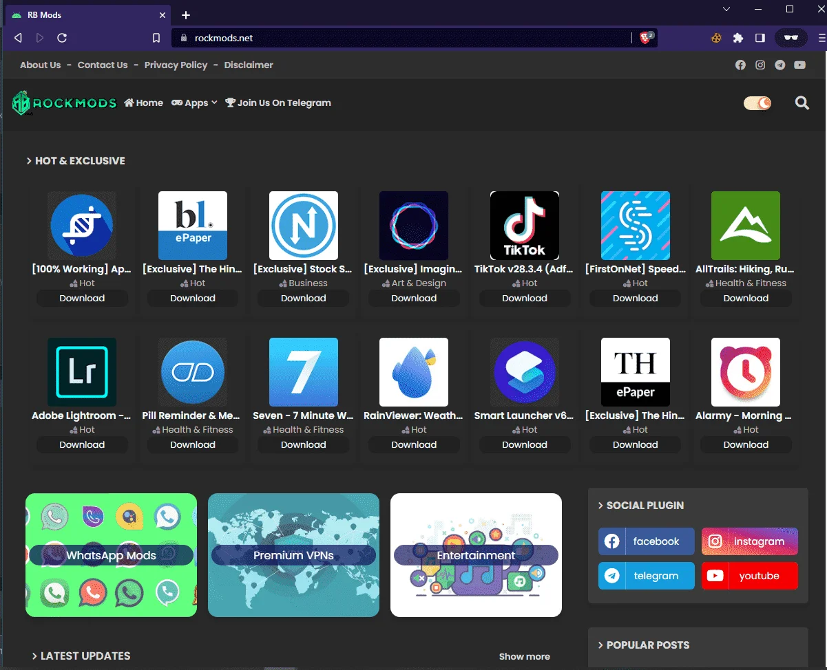Click the App Cloner icon thumbnail
The image size is (827, 670).
coord(82,226)
